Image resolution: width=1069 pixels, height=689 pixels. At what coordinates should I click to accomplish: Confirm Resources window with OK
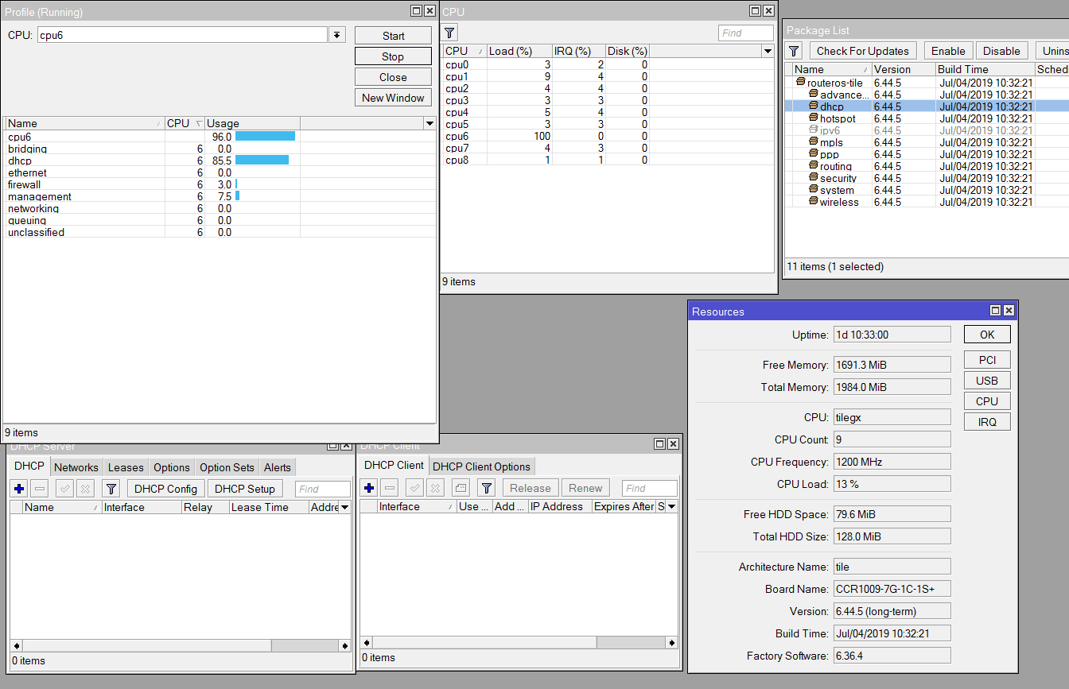pyautogui.click(x=987, y=335)
